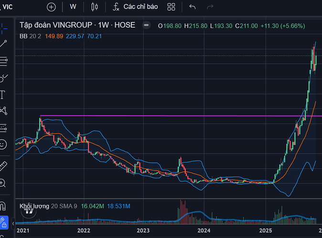
Task: Toggle magnet mode for drawings
Action: point(3,206)
